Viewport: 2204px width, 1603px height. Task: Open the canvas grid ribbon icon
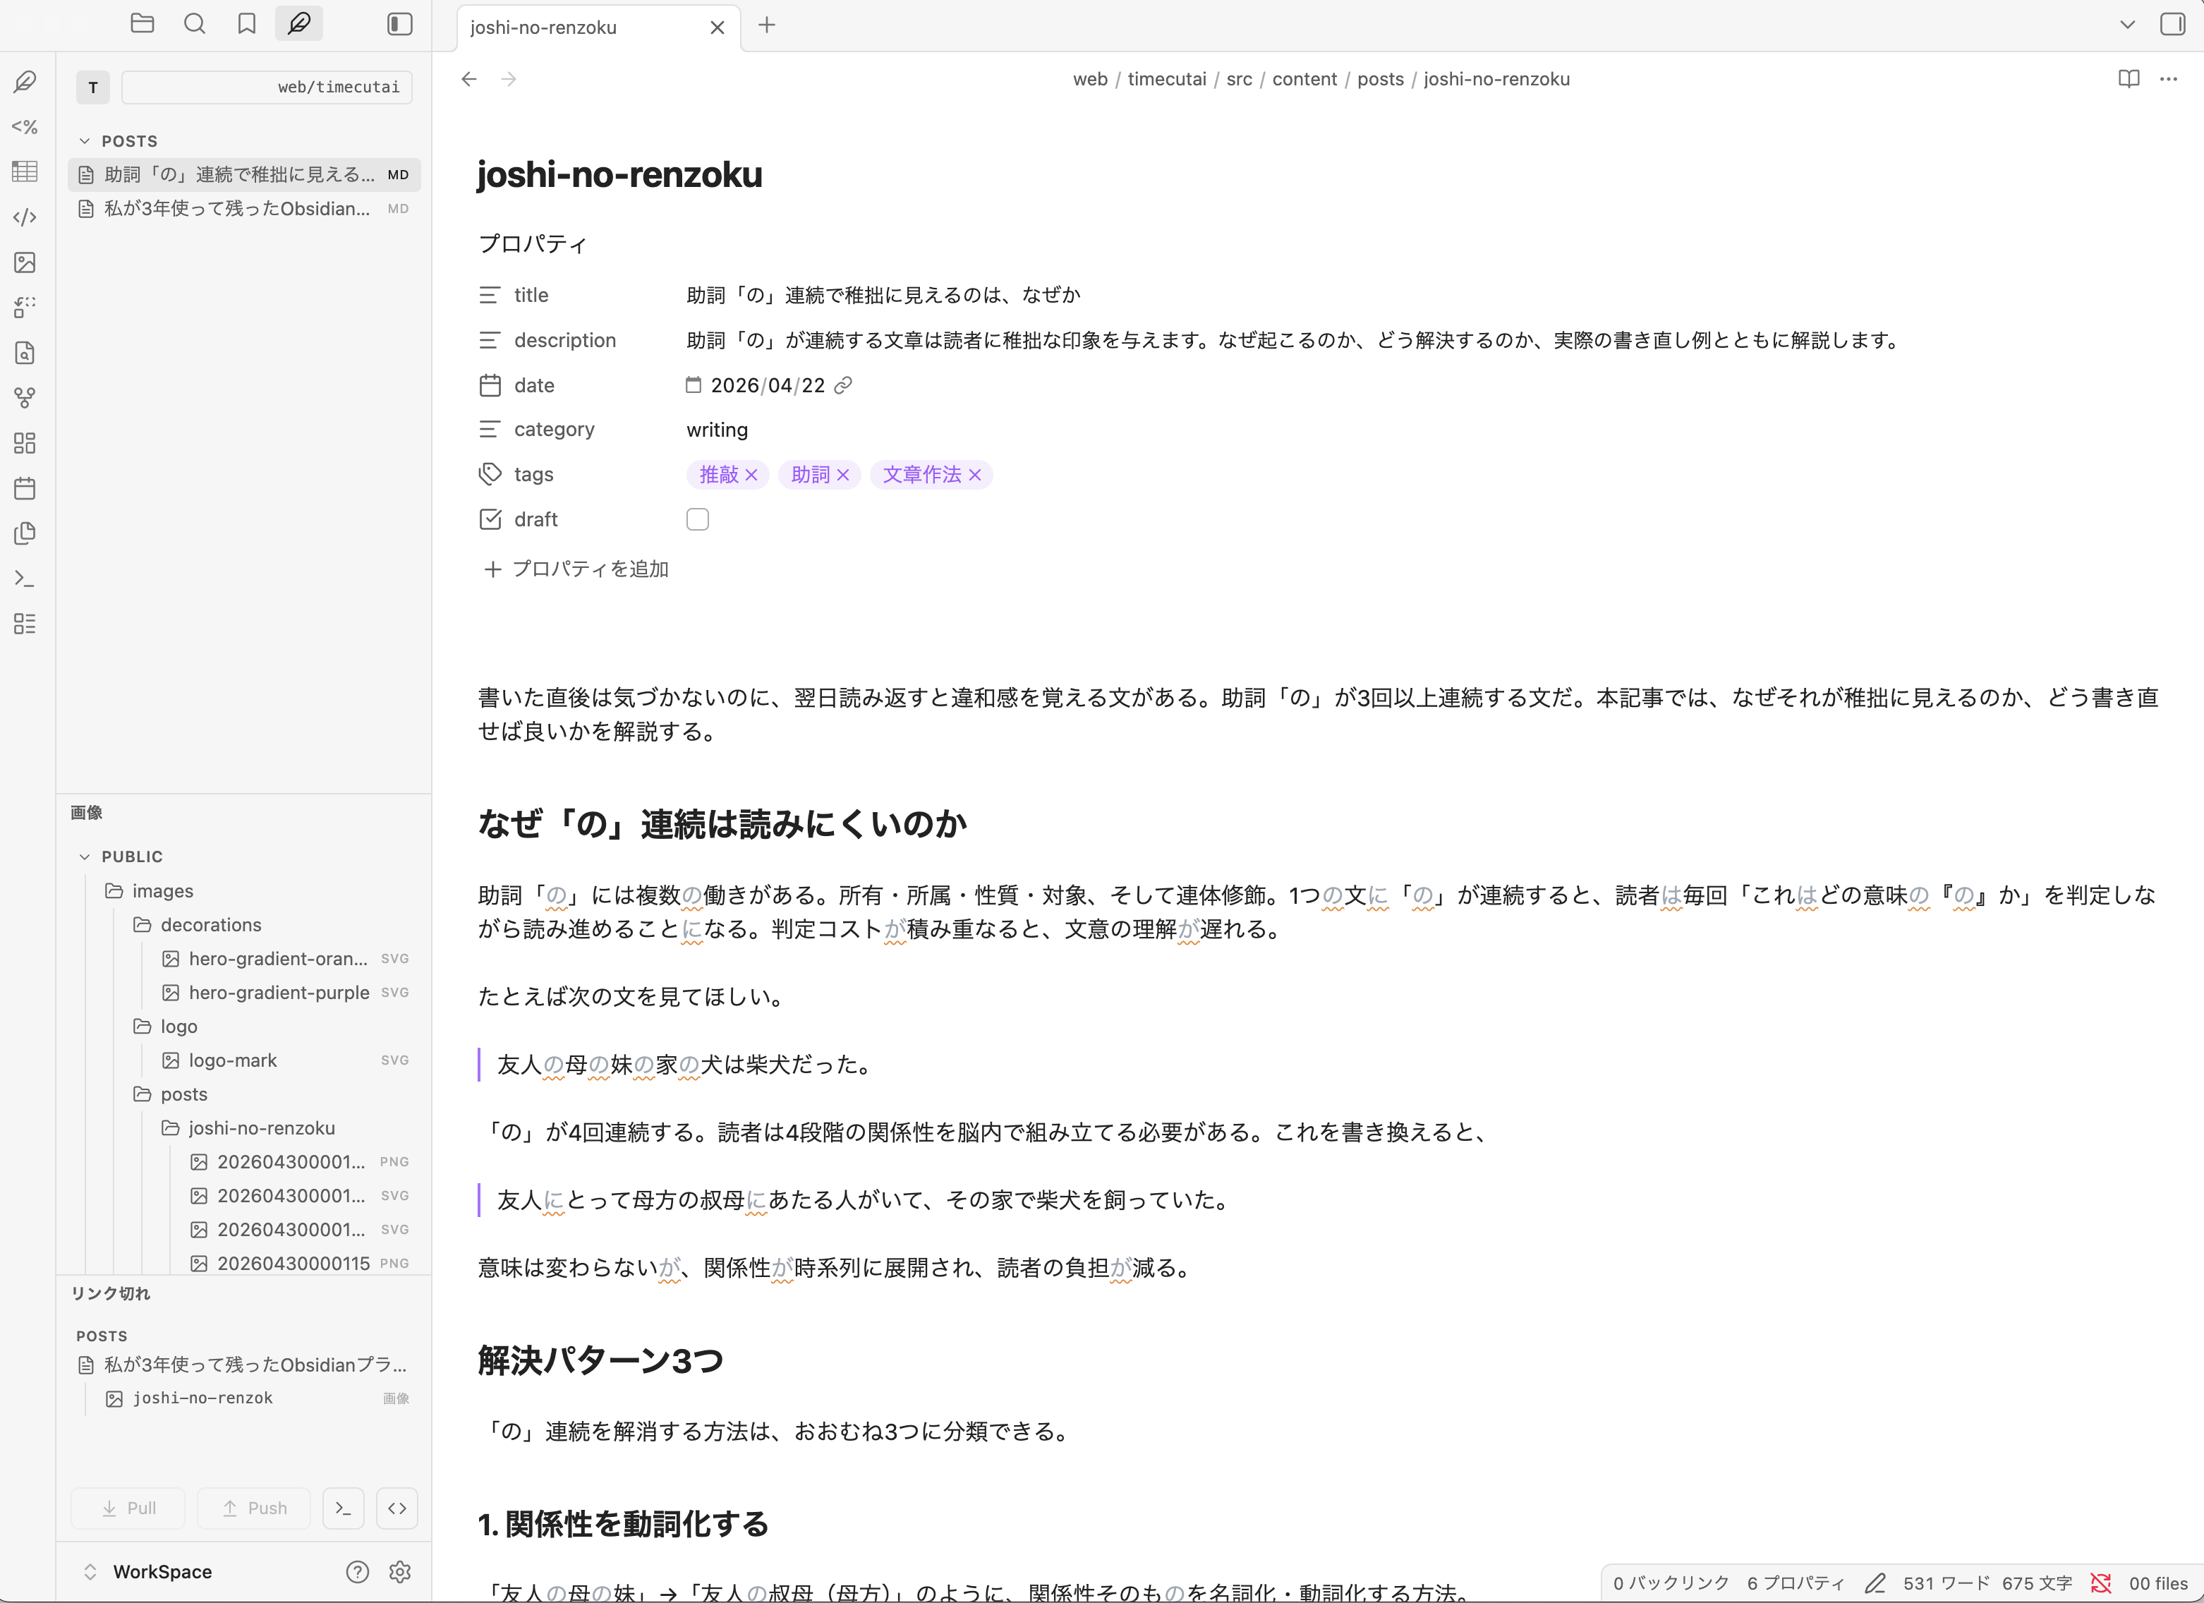25,443
